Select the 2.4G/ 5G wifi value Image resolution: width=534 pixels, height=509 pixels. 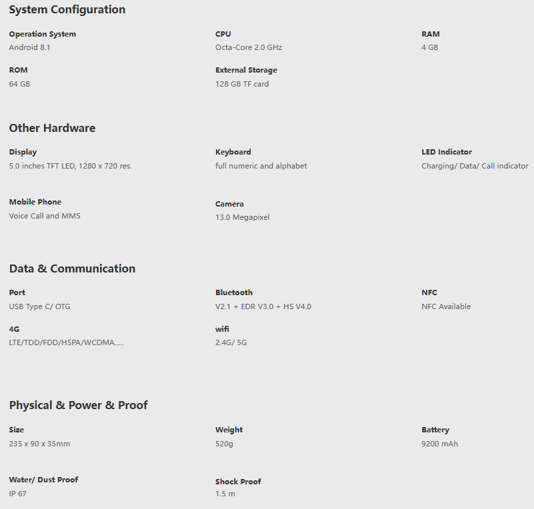231,342
